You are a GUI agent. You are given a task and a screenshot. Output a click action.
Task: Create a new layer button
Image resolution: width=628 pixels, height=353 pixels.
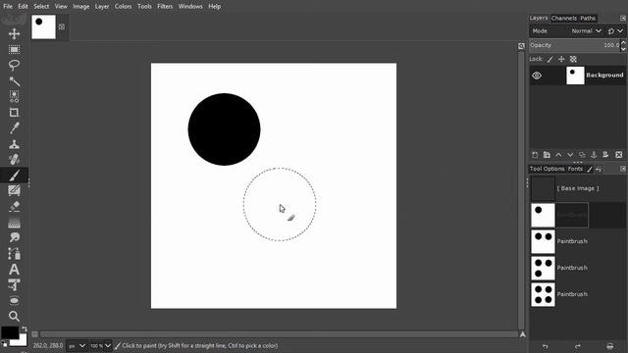(535, 155)
